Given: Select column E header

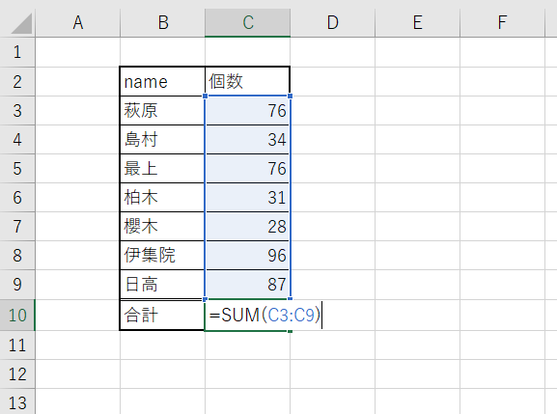Looking at the screenshot, I should (417, 23).
